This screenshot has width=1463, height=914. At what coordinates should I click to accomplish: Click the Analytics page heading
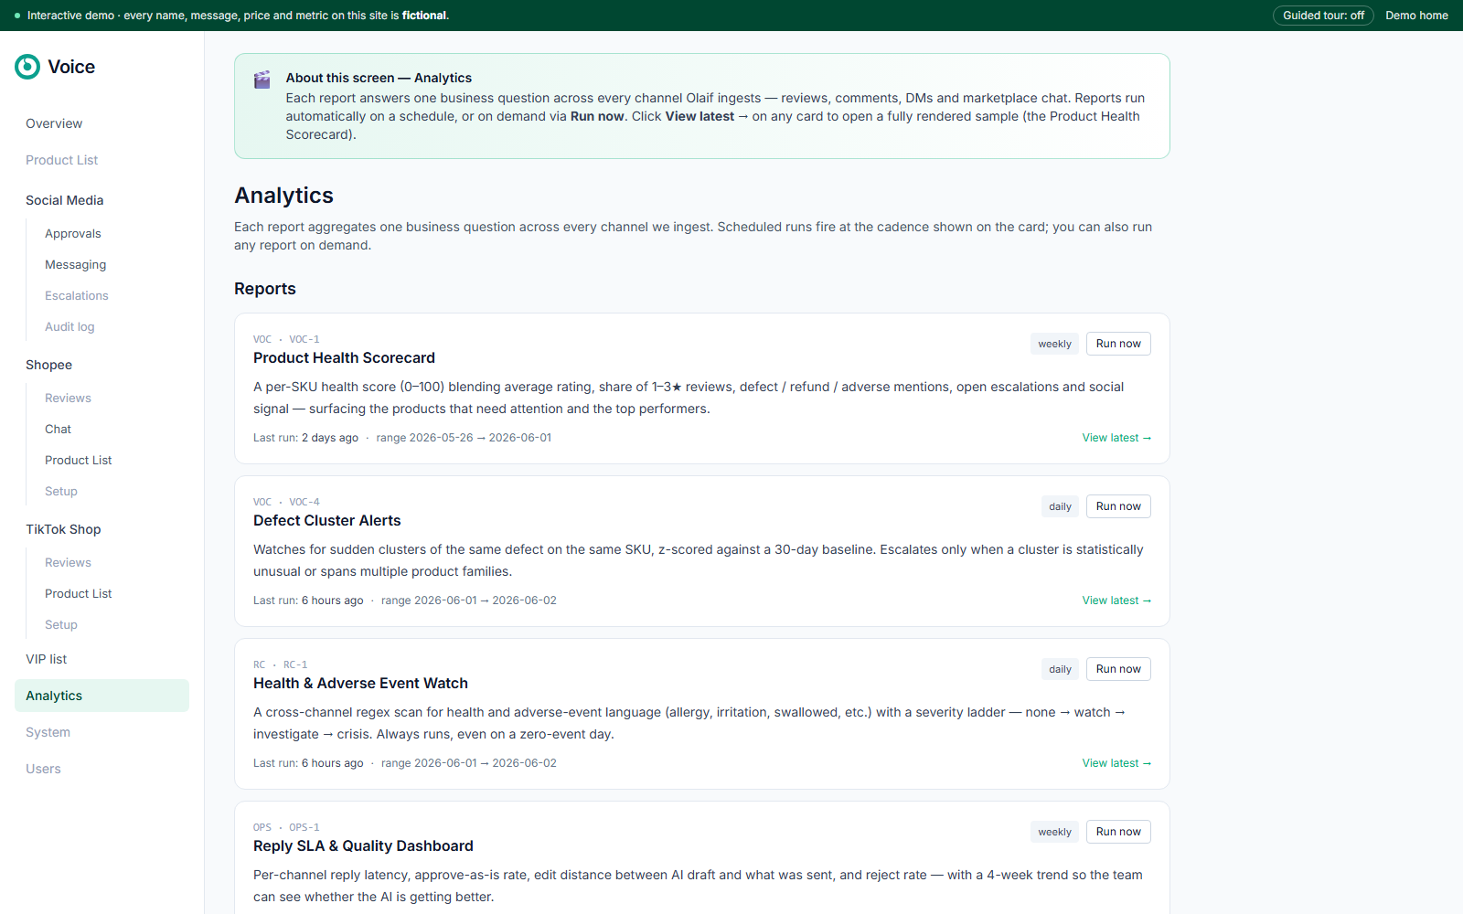pos(283,196)
